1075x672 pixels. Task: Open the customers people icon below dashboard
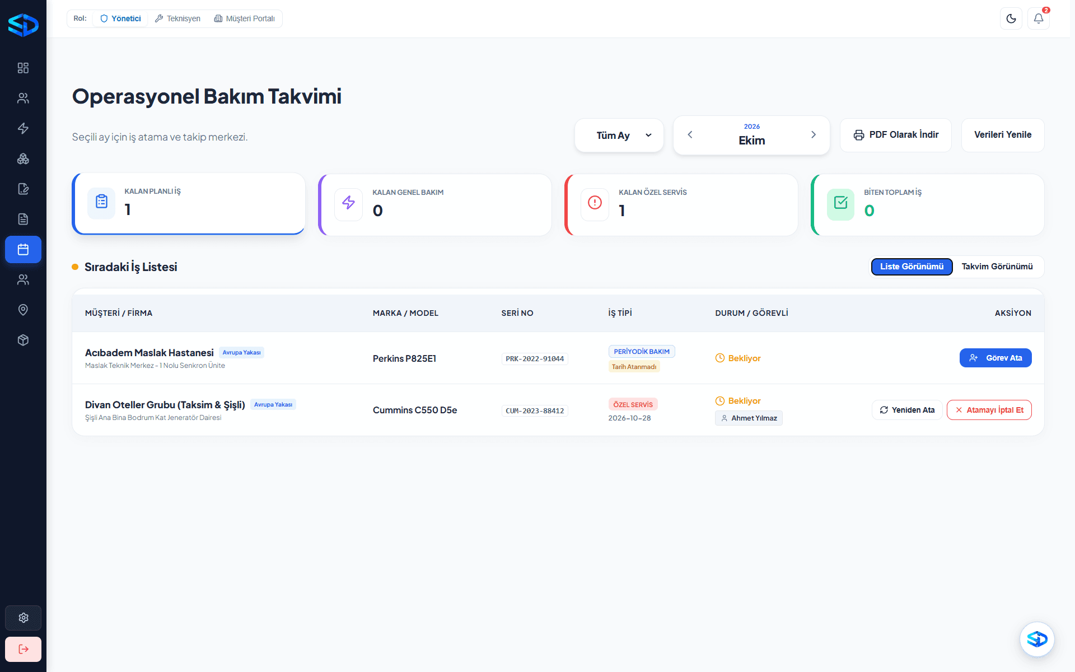click(23, 98)
